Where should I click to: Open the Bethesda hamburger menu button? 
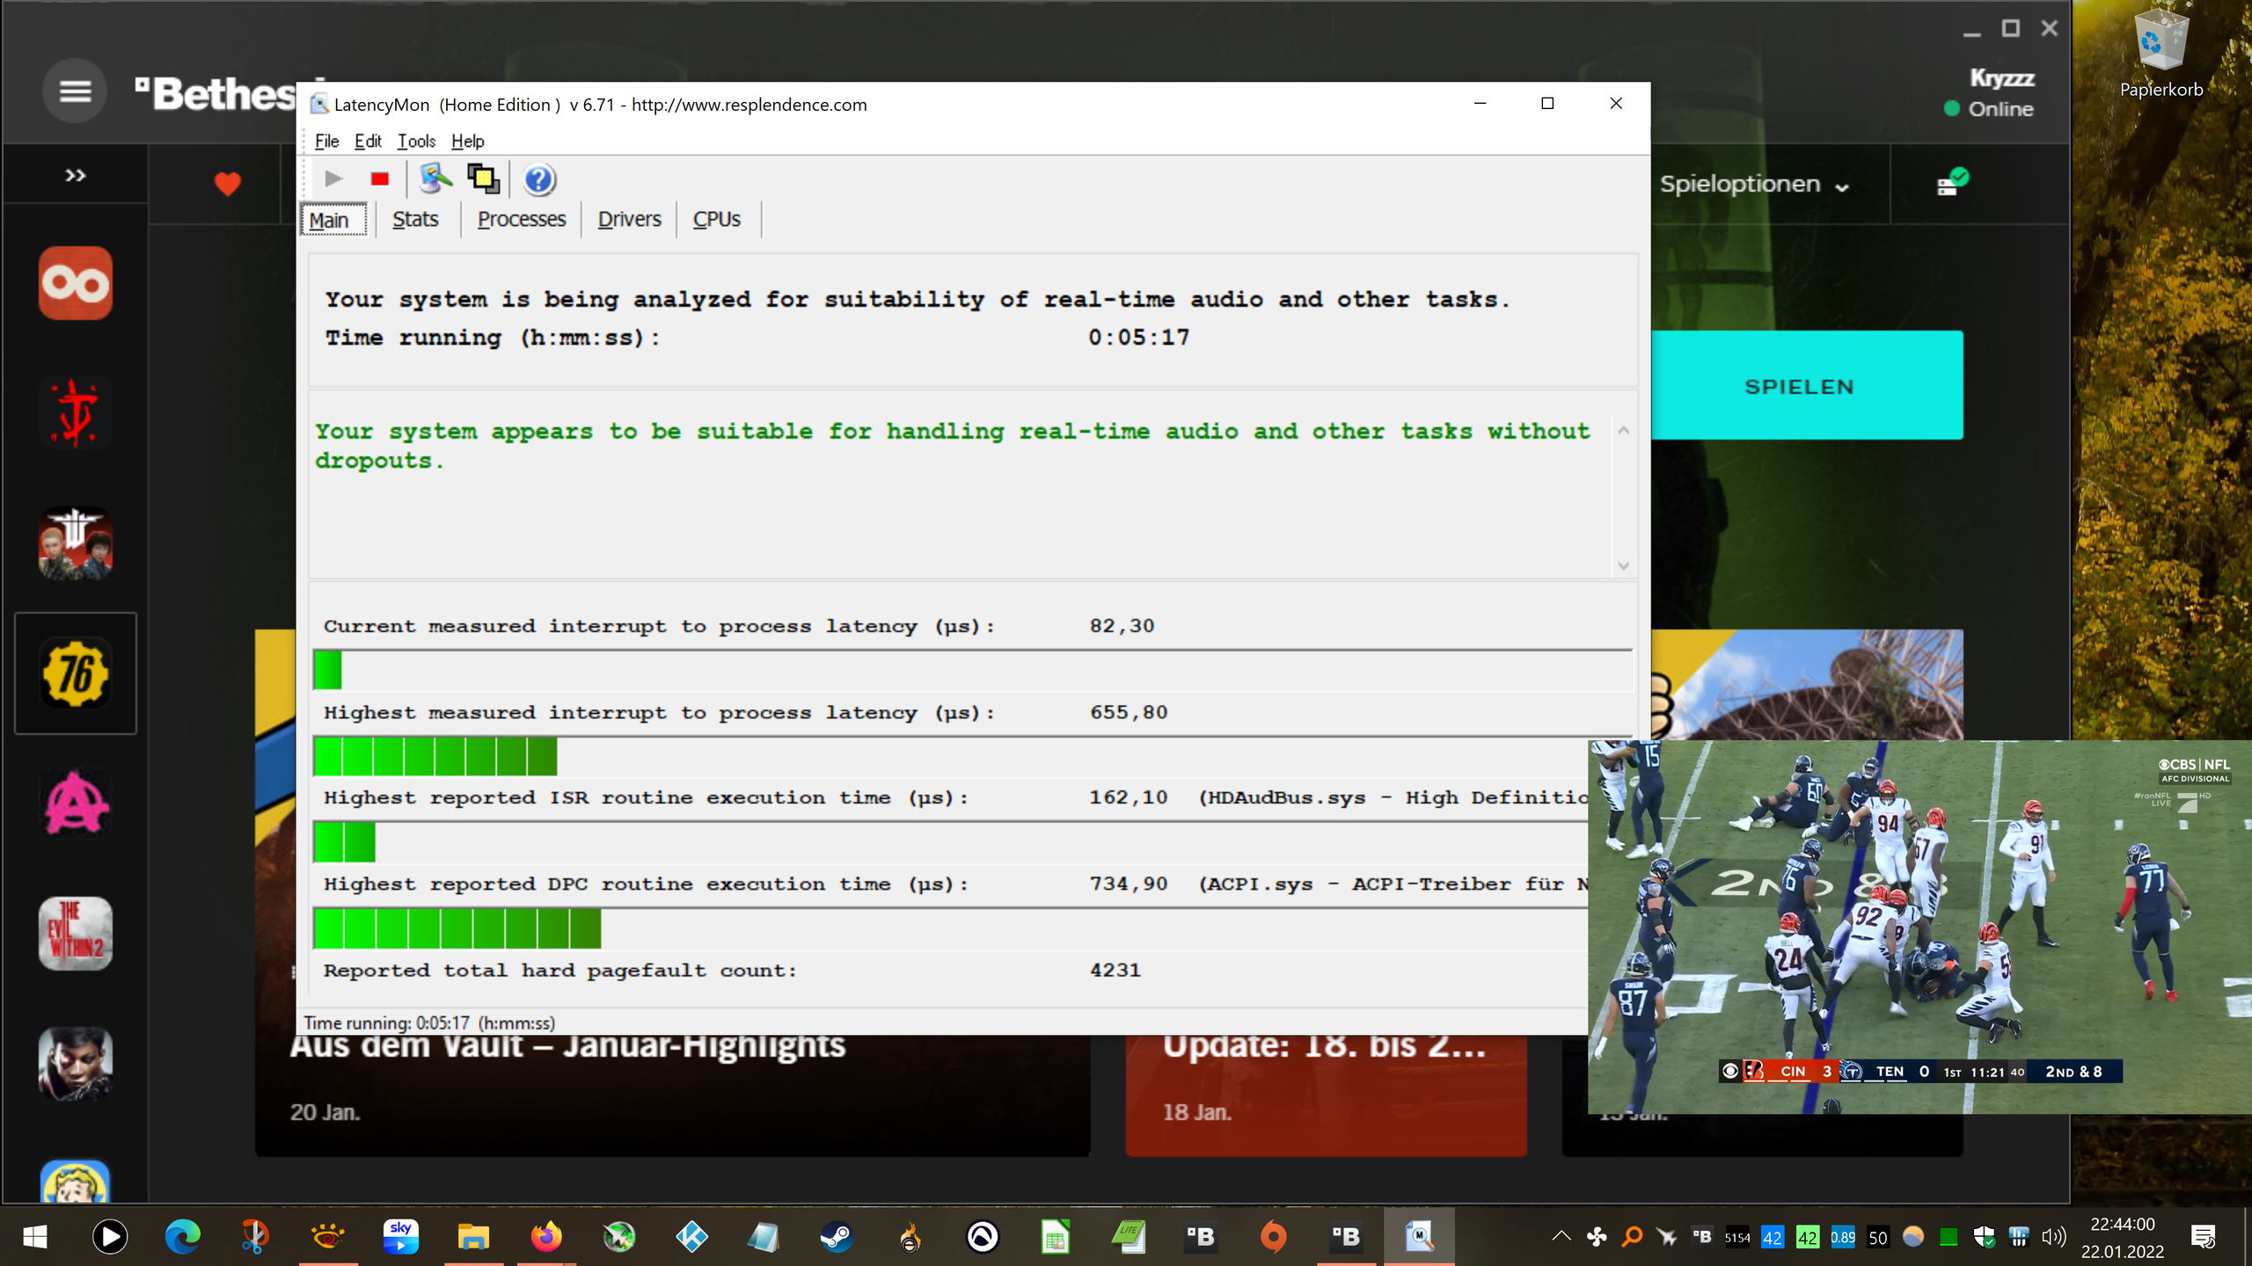tap(75, 91)
